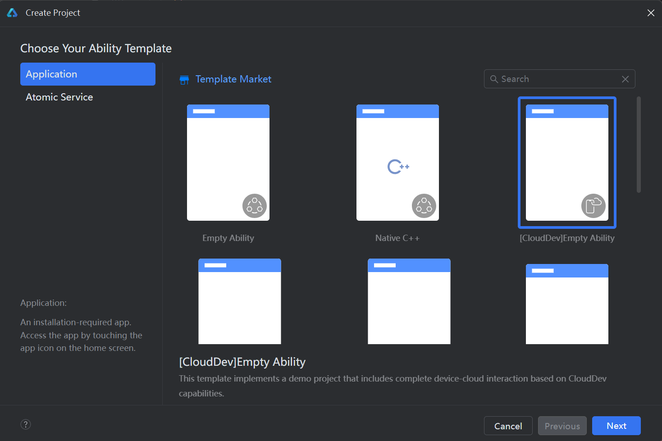The height and width of the screenshot is (441, 662).
Task: Click the '[CloudDev]Empty Ability' description heading
Action: (242, 362)
